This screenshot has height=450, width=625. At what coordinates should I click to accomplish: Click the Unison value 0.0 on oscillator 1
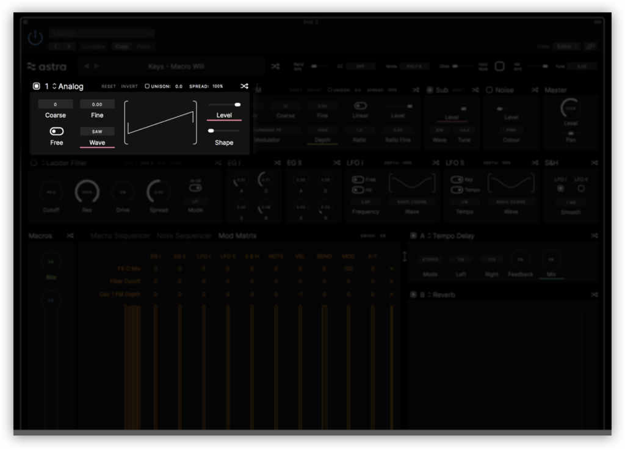[x=179, y=86]
